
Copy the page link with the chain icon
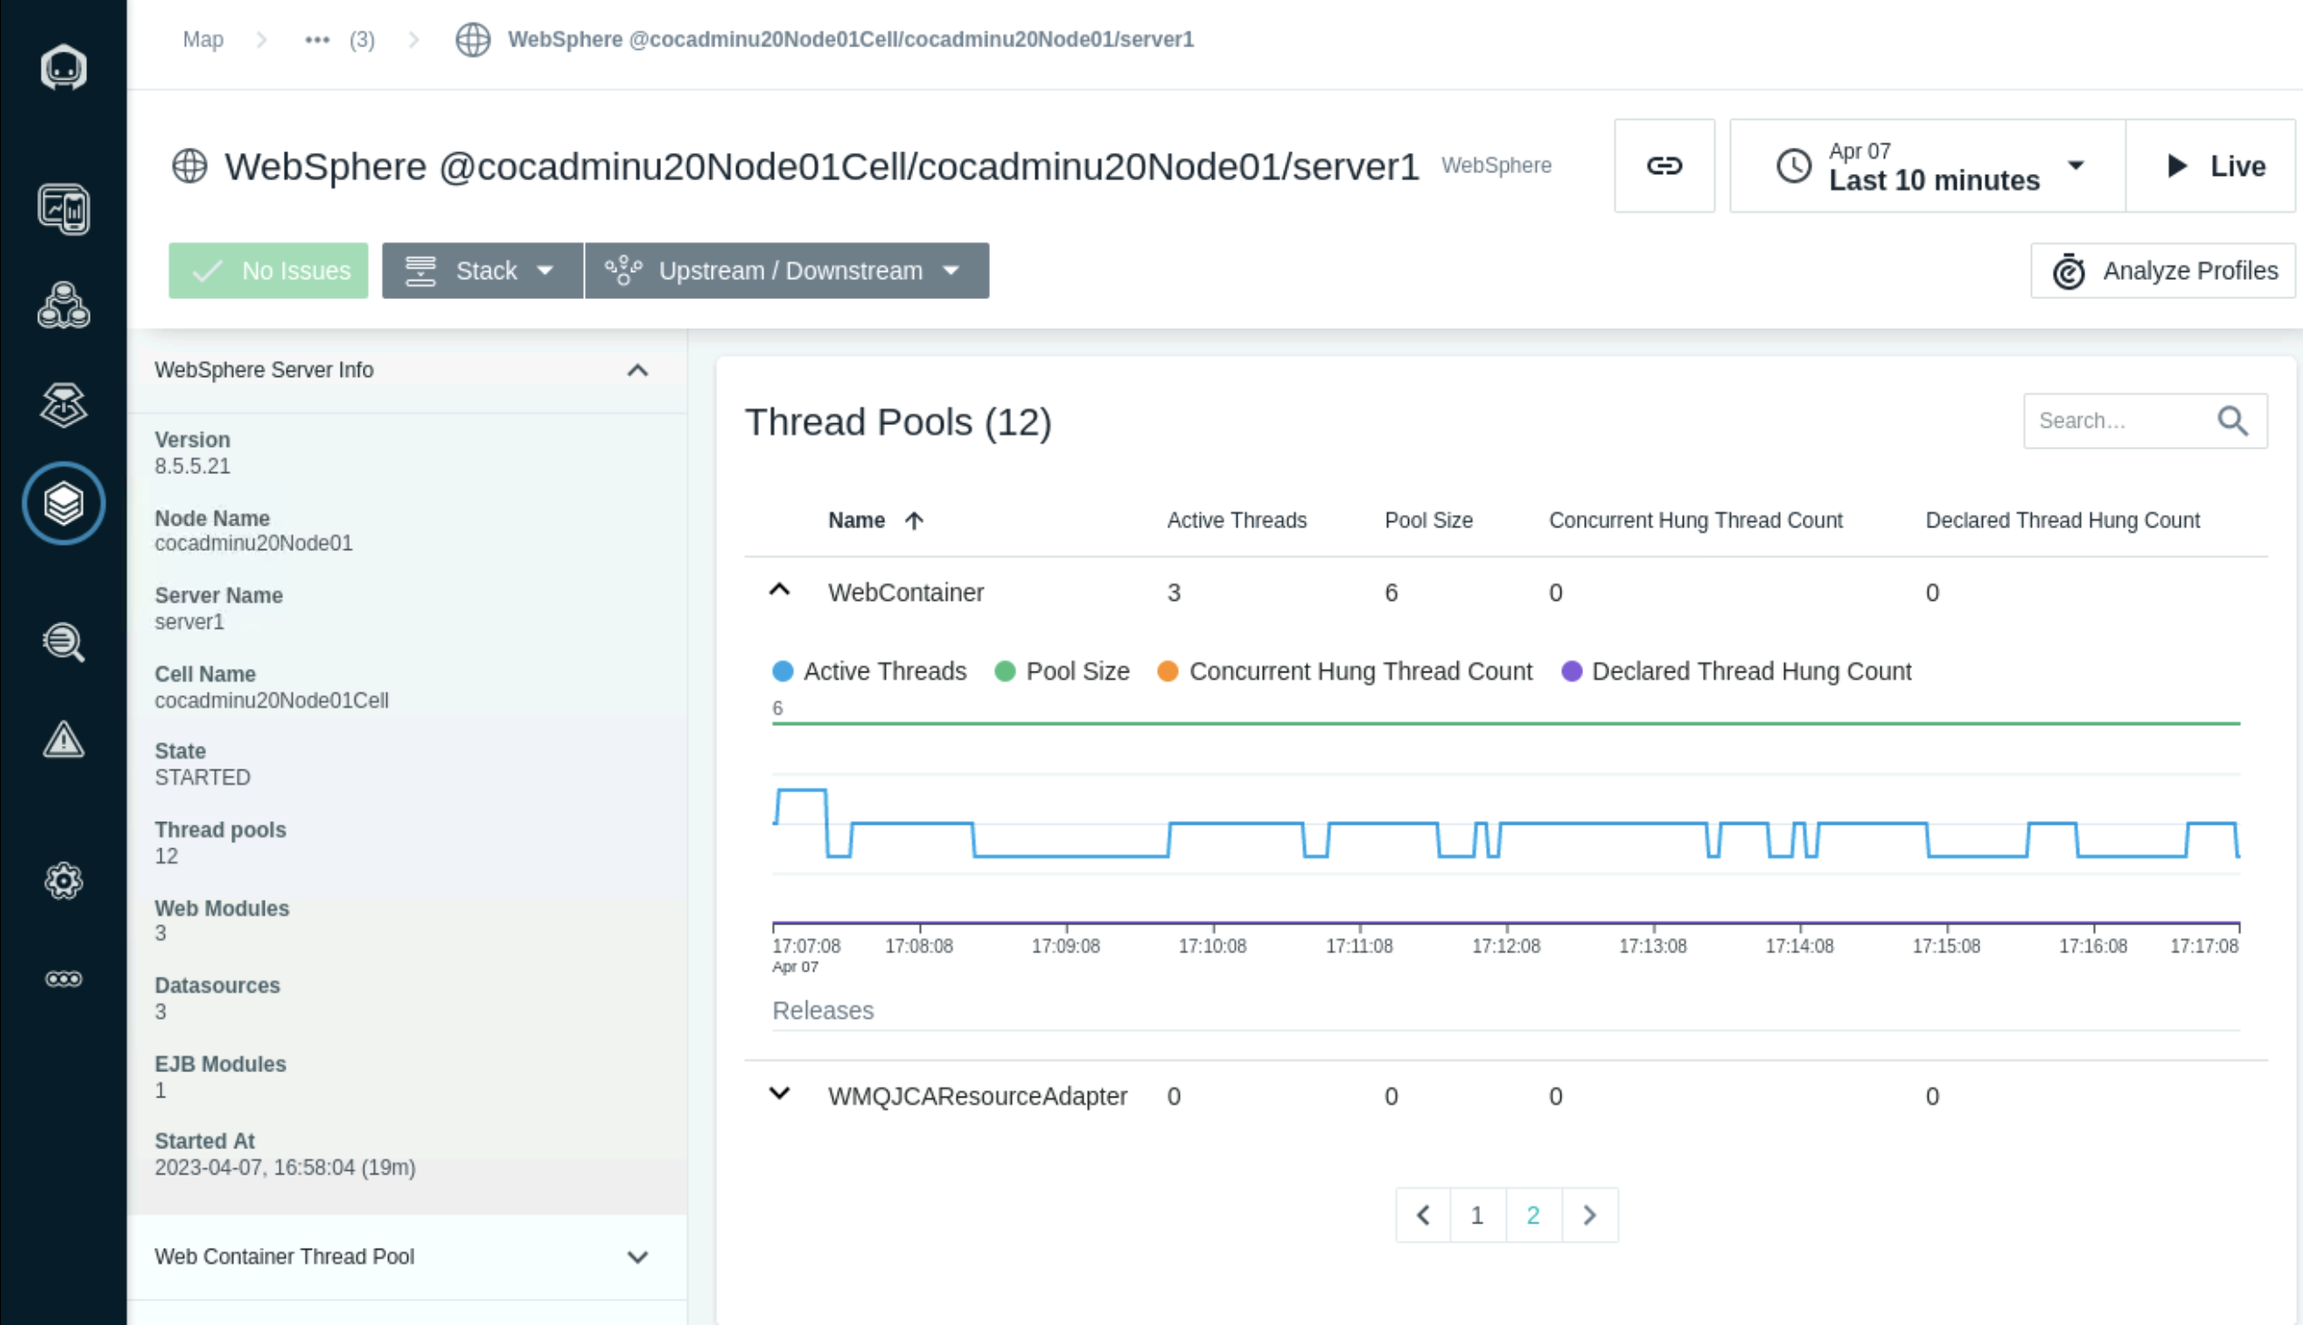1664,166
